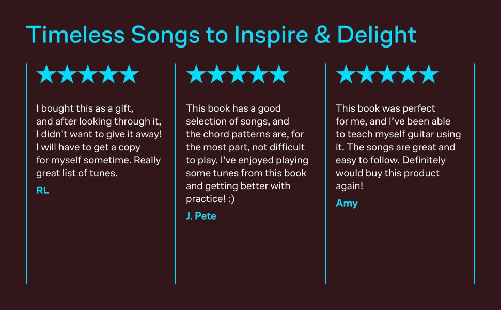
Task: Click the review text starting 'I bought this as a gift'
Action: click(x=99, y=141)
